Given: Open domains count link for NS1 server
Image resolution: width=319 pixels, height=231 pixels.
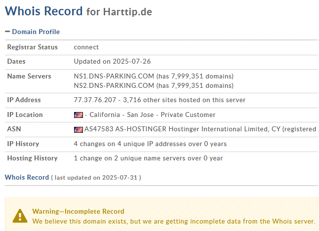Looking at the screenshot, I should [x=195, y=77].
